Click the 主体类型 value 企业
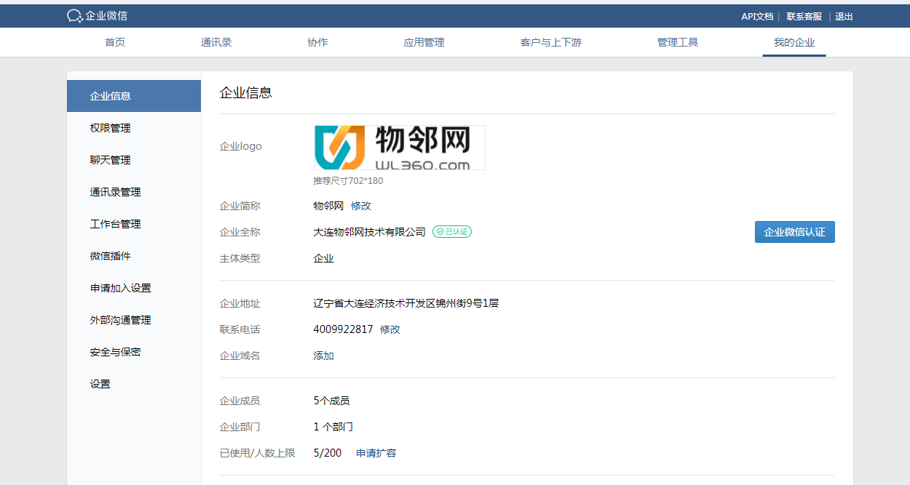Screen dimensions: 910x485 (x=324, y=258)
